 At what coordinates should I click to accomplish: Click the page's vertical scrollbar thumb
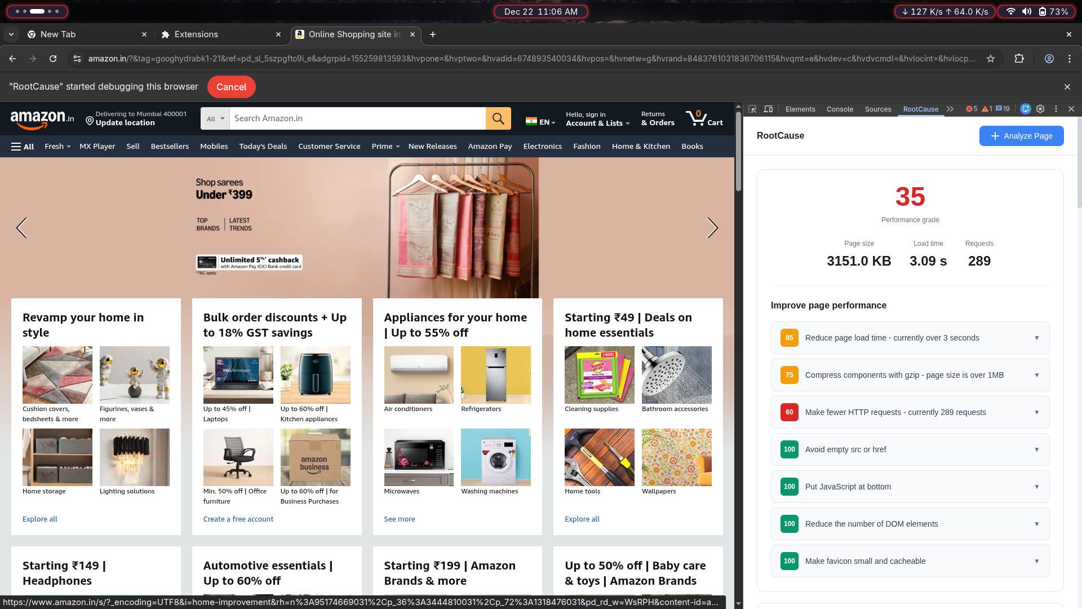pos(738,152)
